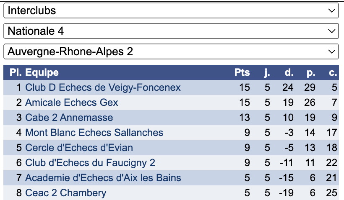The height and width of the screenshot is (200, 344).
Task: Click the chevron arrow of Auvergne-Rhone-Alpes 2 selector
Action: tap(331, 51)
